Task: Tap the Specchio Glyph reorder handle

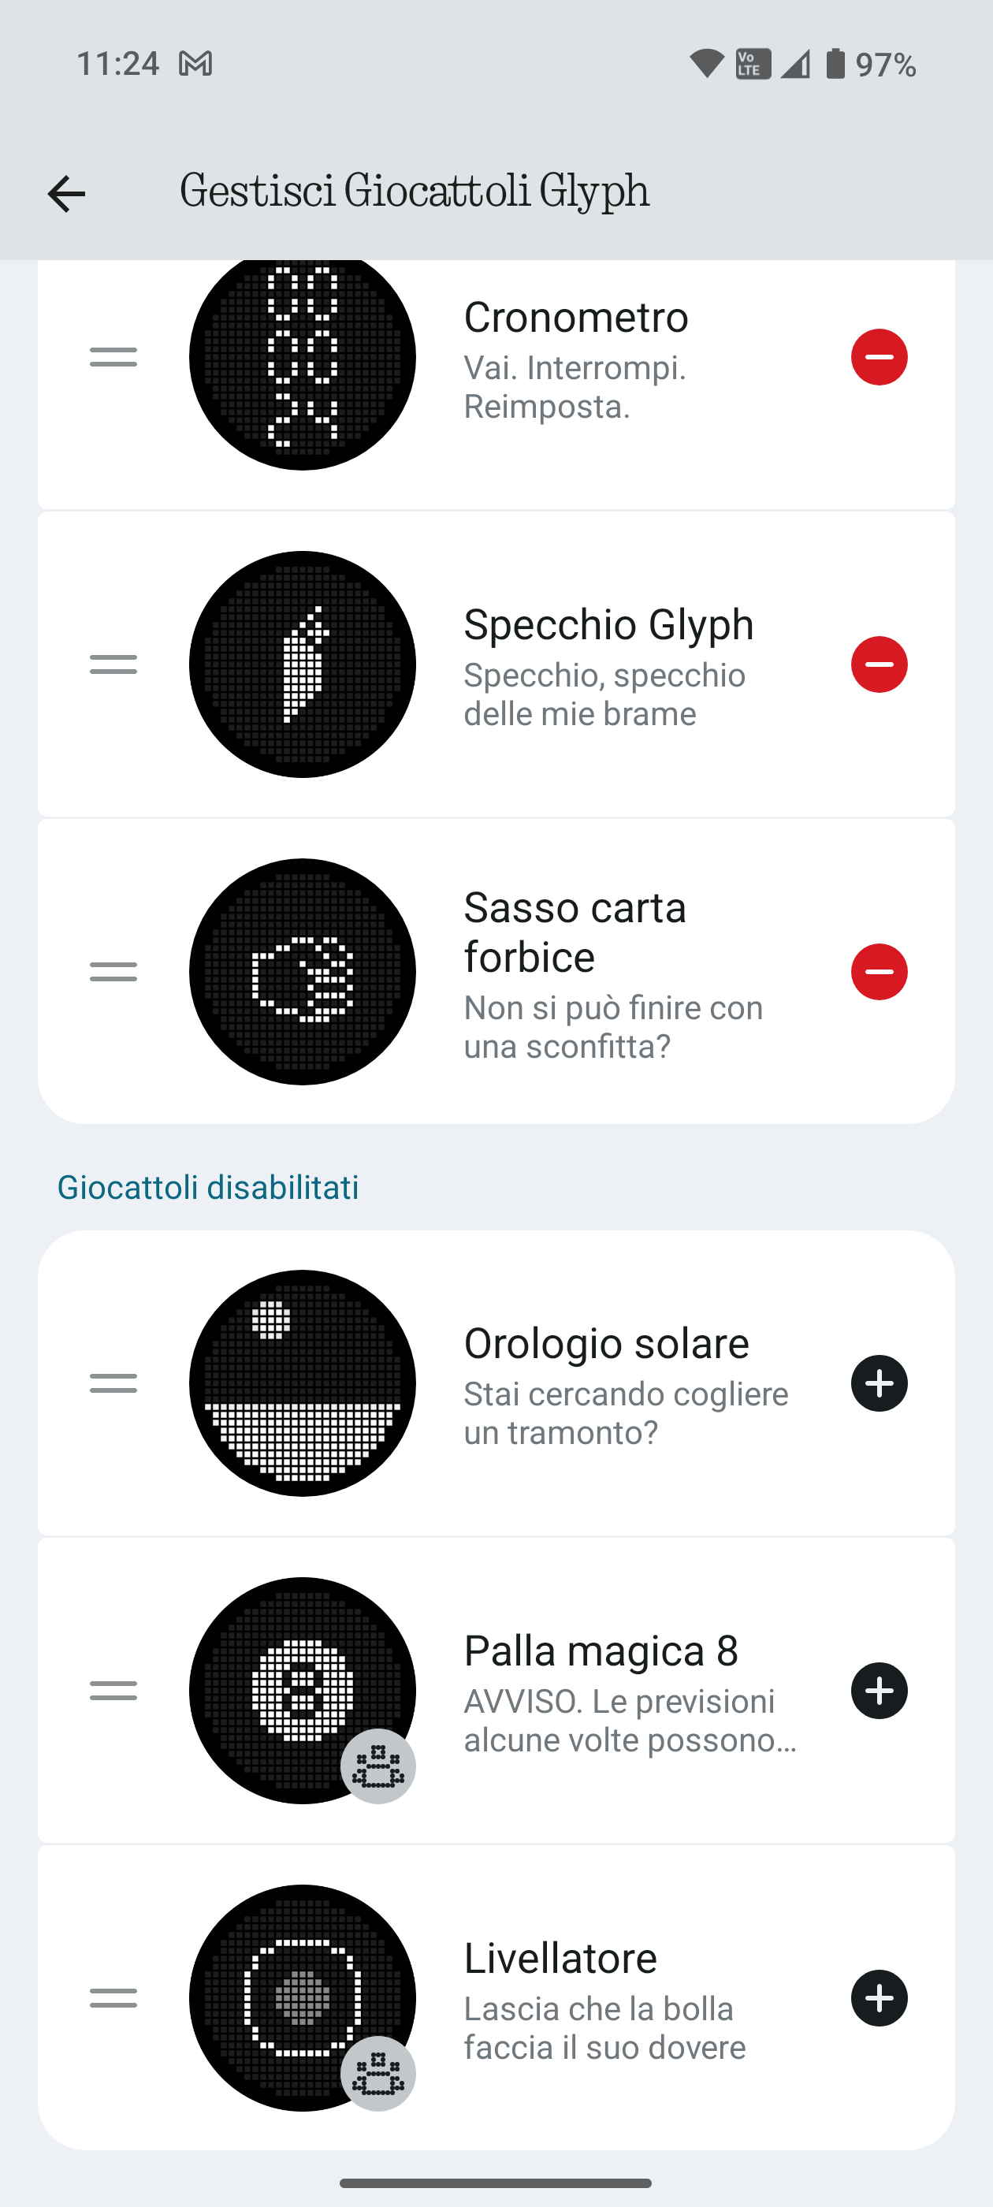Action: [x=113, y=664]
